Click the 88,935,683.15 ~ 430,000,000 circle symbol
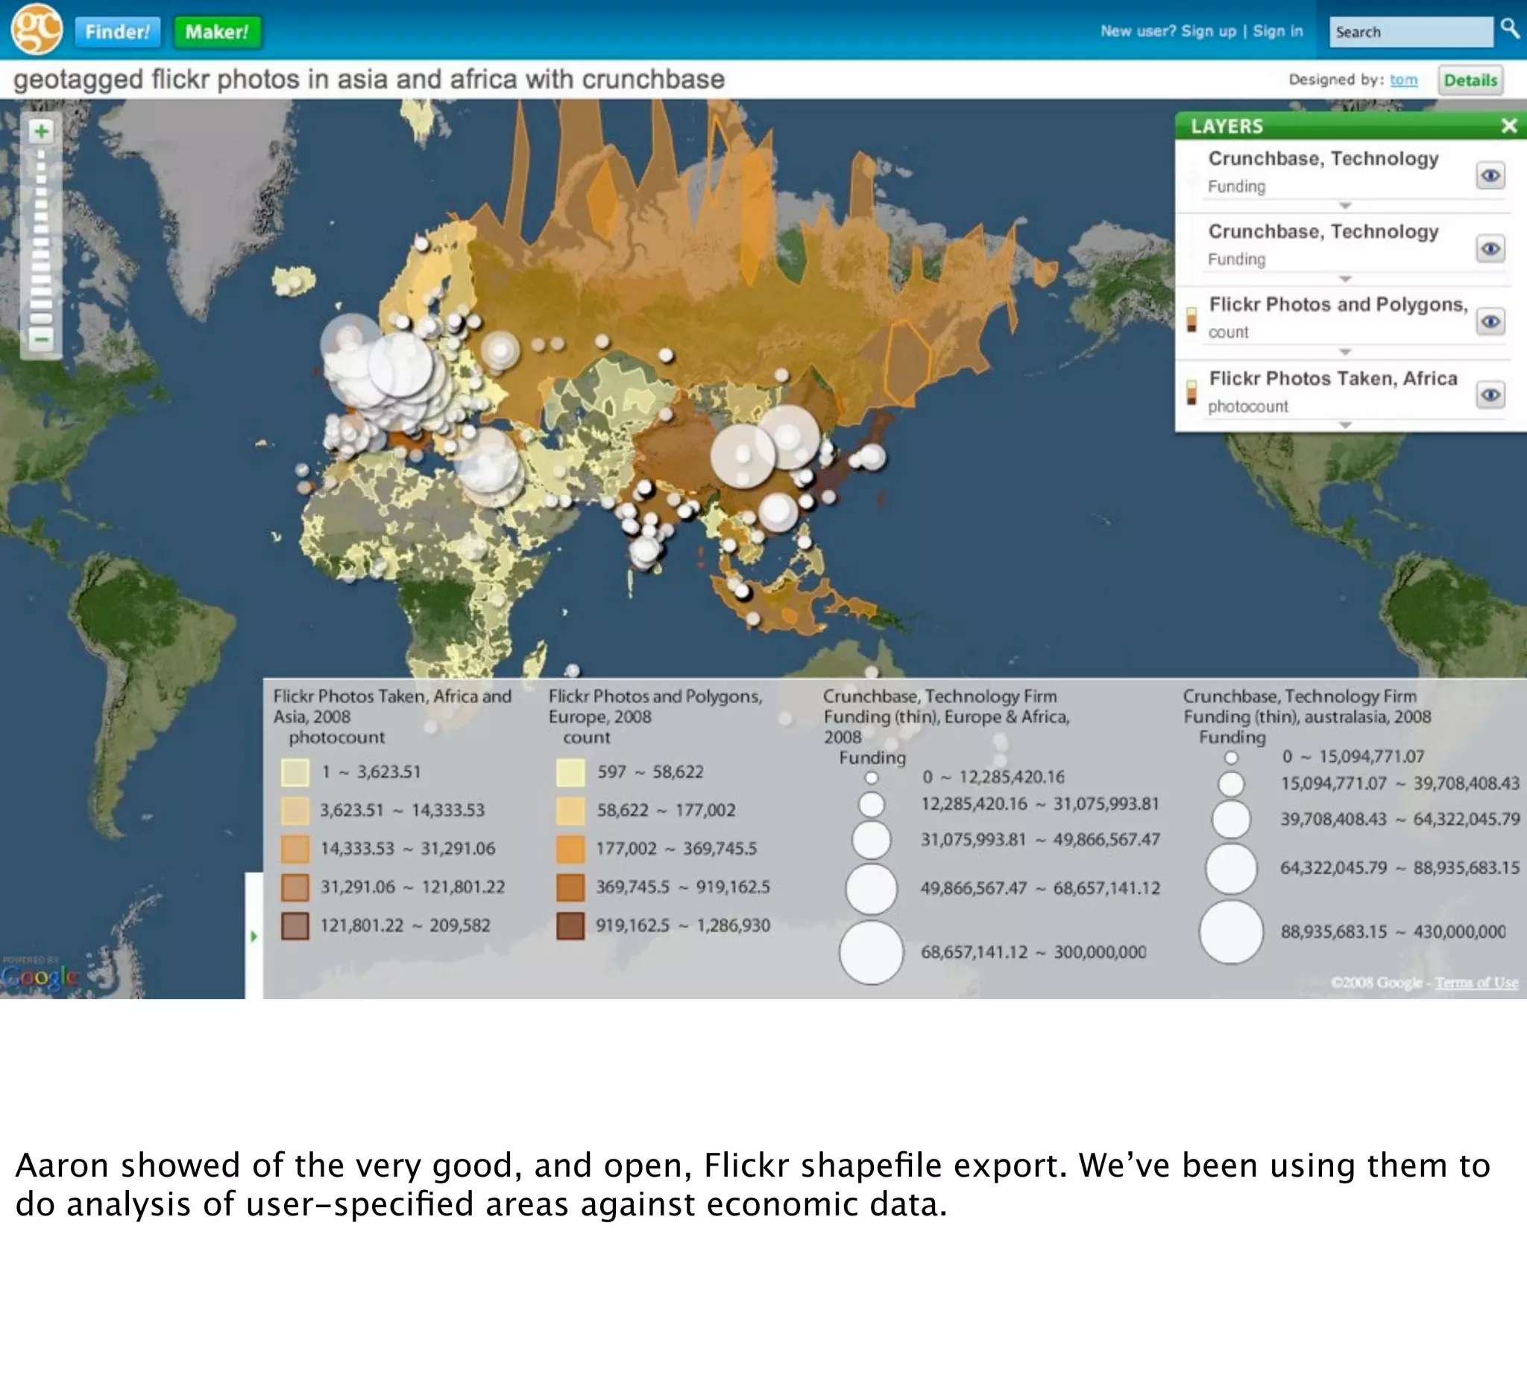 click(x=1231, y=932)
